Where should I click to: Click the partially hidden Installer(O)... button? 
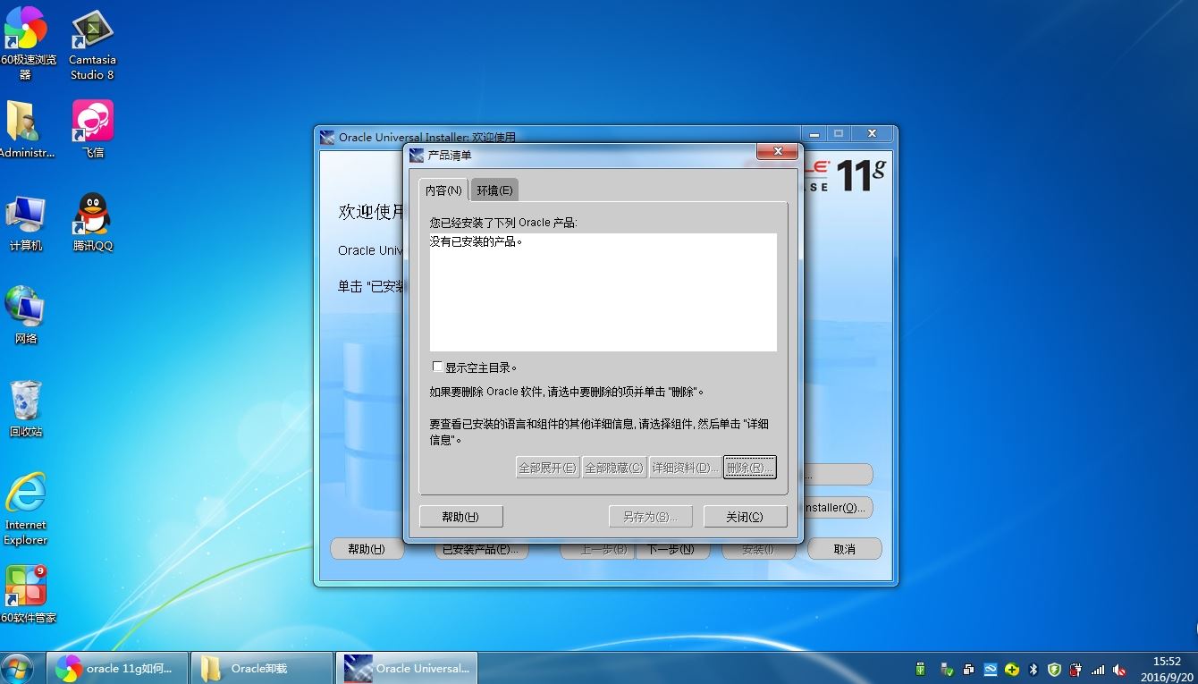click(838, 507)
